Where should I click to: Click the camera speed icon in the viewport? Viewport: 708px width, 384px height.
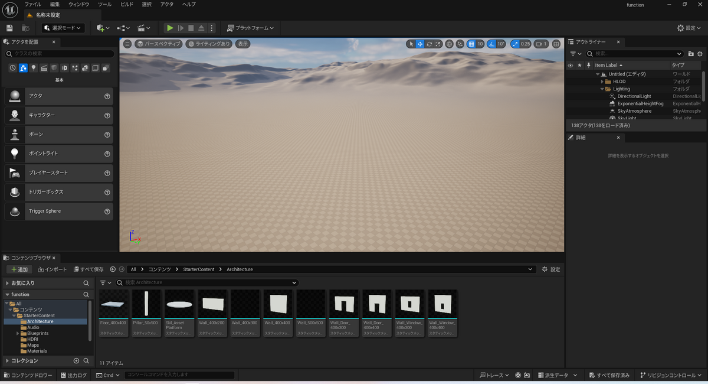539,44
